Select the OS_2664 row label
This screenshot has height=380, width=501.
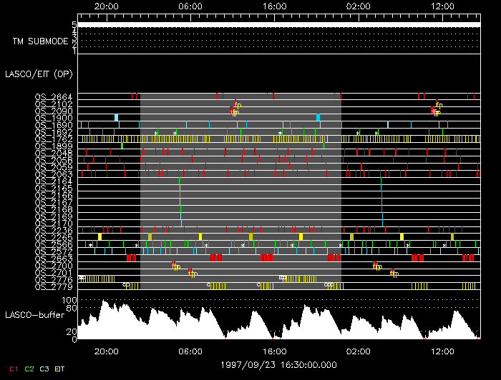point(53,96)
